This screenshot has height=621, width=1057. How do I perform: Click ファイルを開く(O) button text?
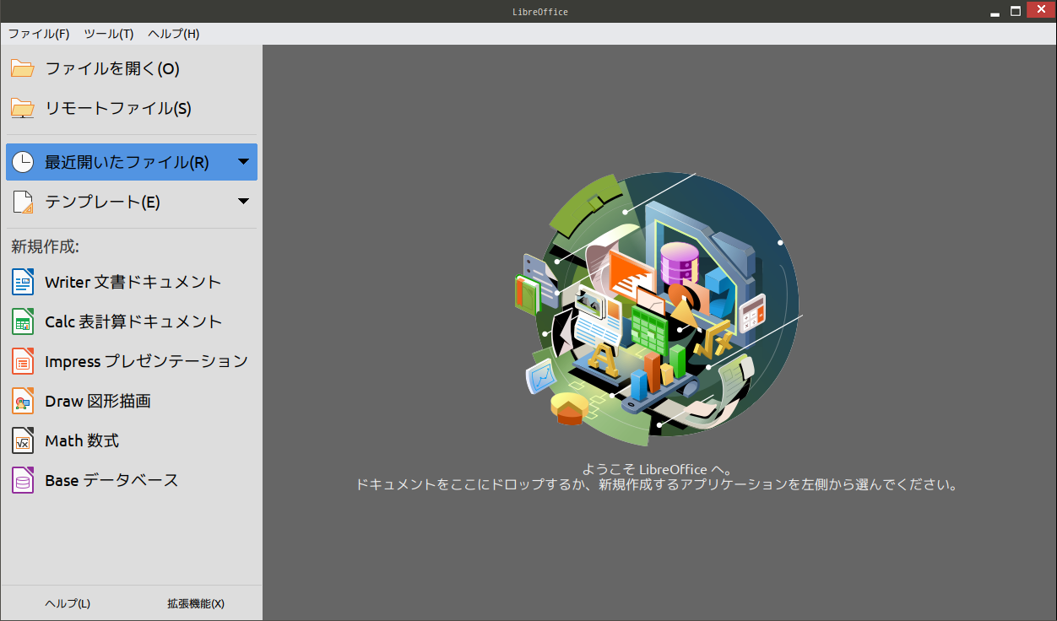112,68
